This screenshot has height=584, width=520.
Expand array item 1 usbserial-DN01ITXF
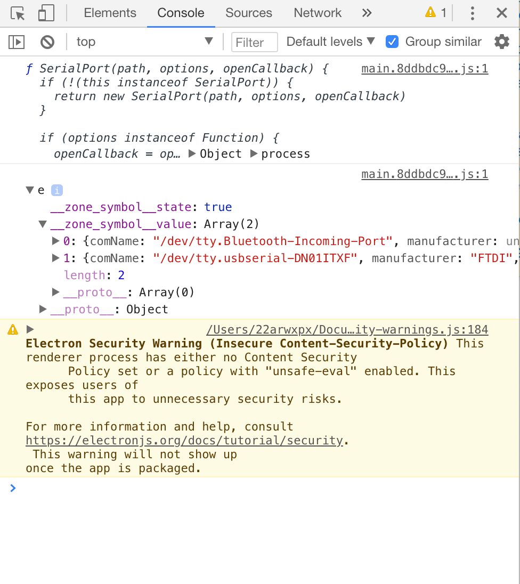click(x=55, y=258)
